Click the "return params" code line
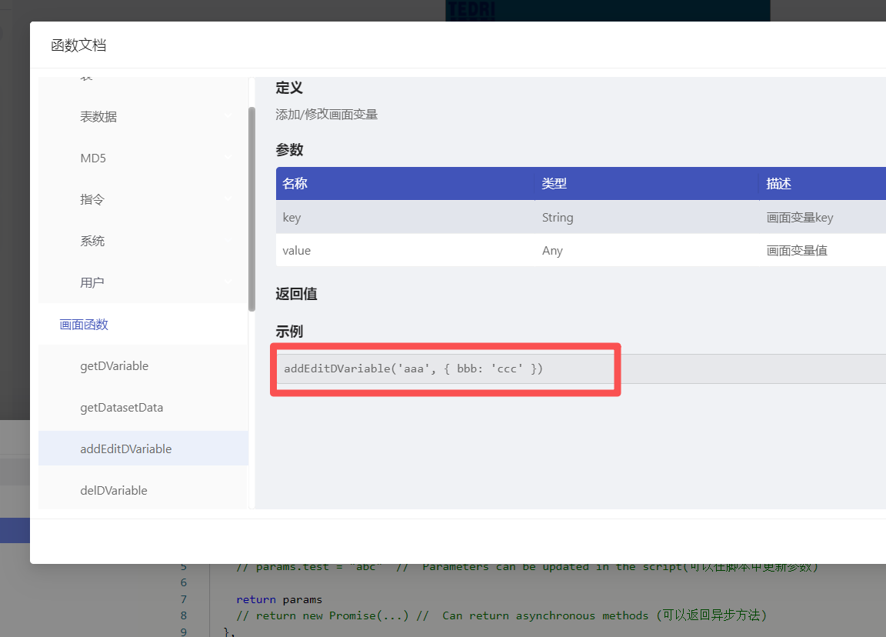The width and height of the screenshot is (886, 637). click(279, 599)
